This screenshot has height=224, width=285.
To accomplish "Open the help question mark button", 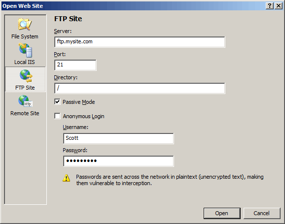I will pos(270,6).
